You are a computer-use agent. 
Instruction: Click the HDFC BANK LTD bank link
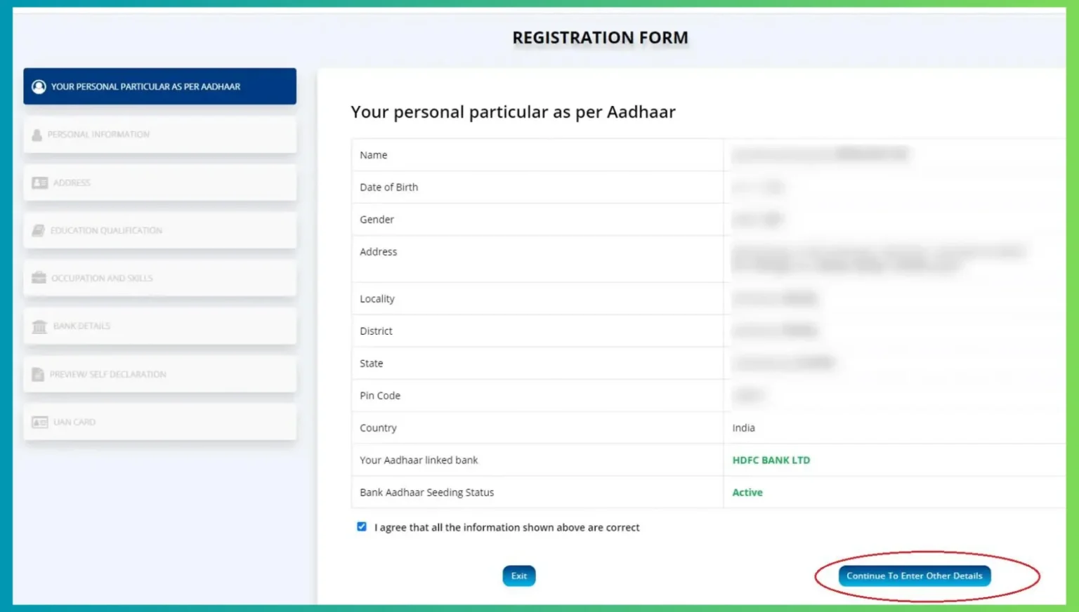coord(771,460)
